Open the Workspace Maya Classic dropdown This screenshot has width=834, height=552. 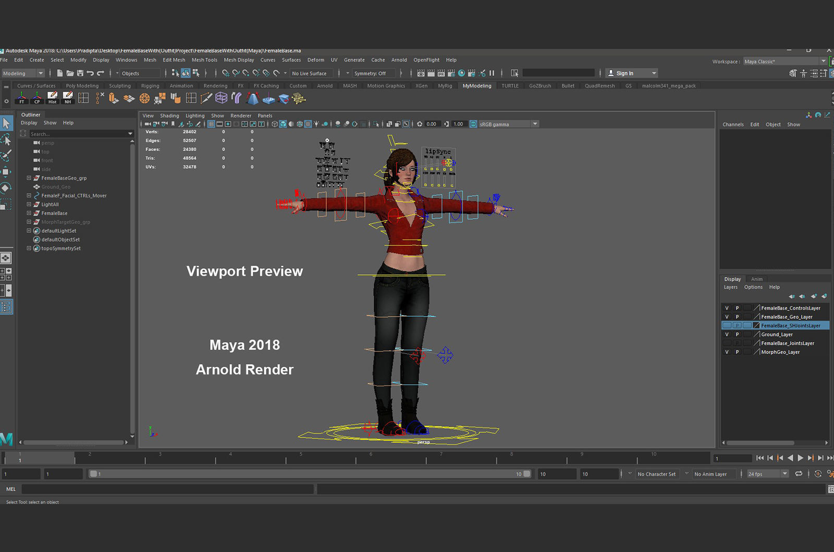tap(785, 61)
